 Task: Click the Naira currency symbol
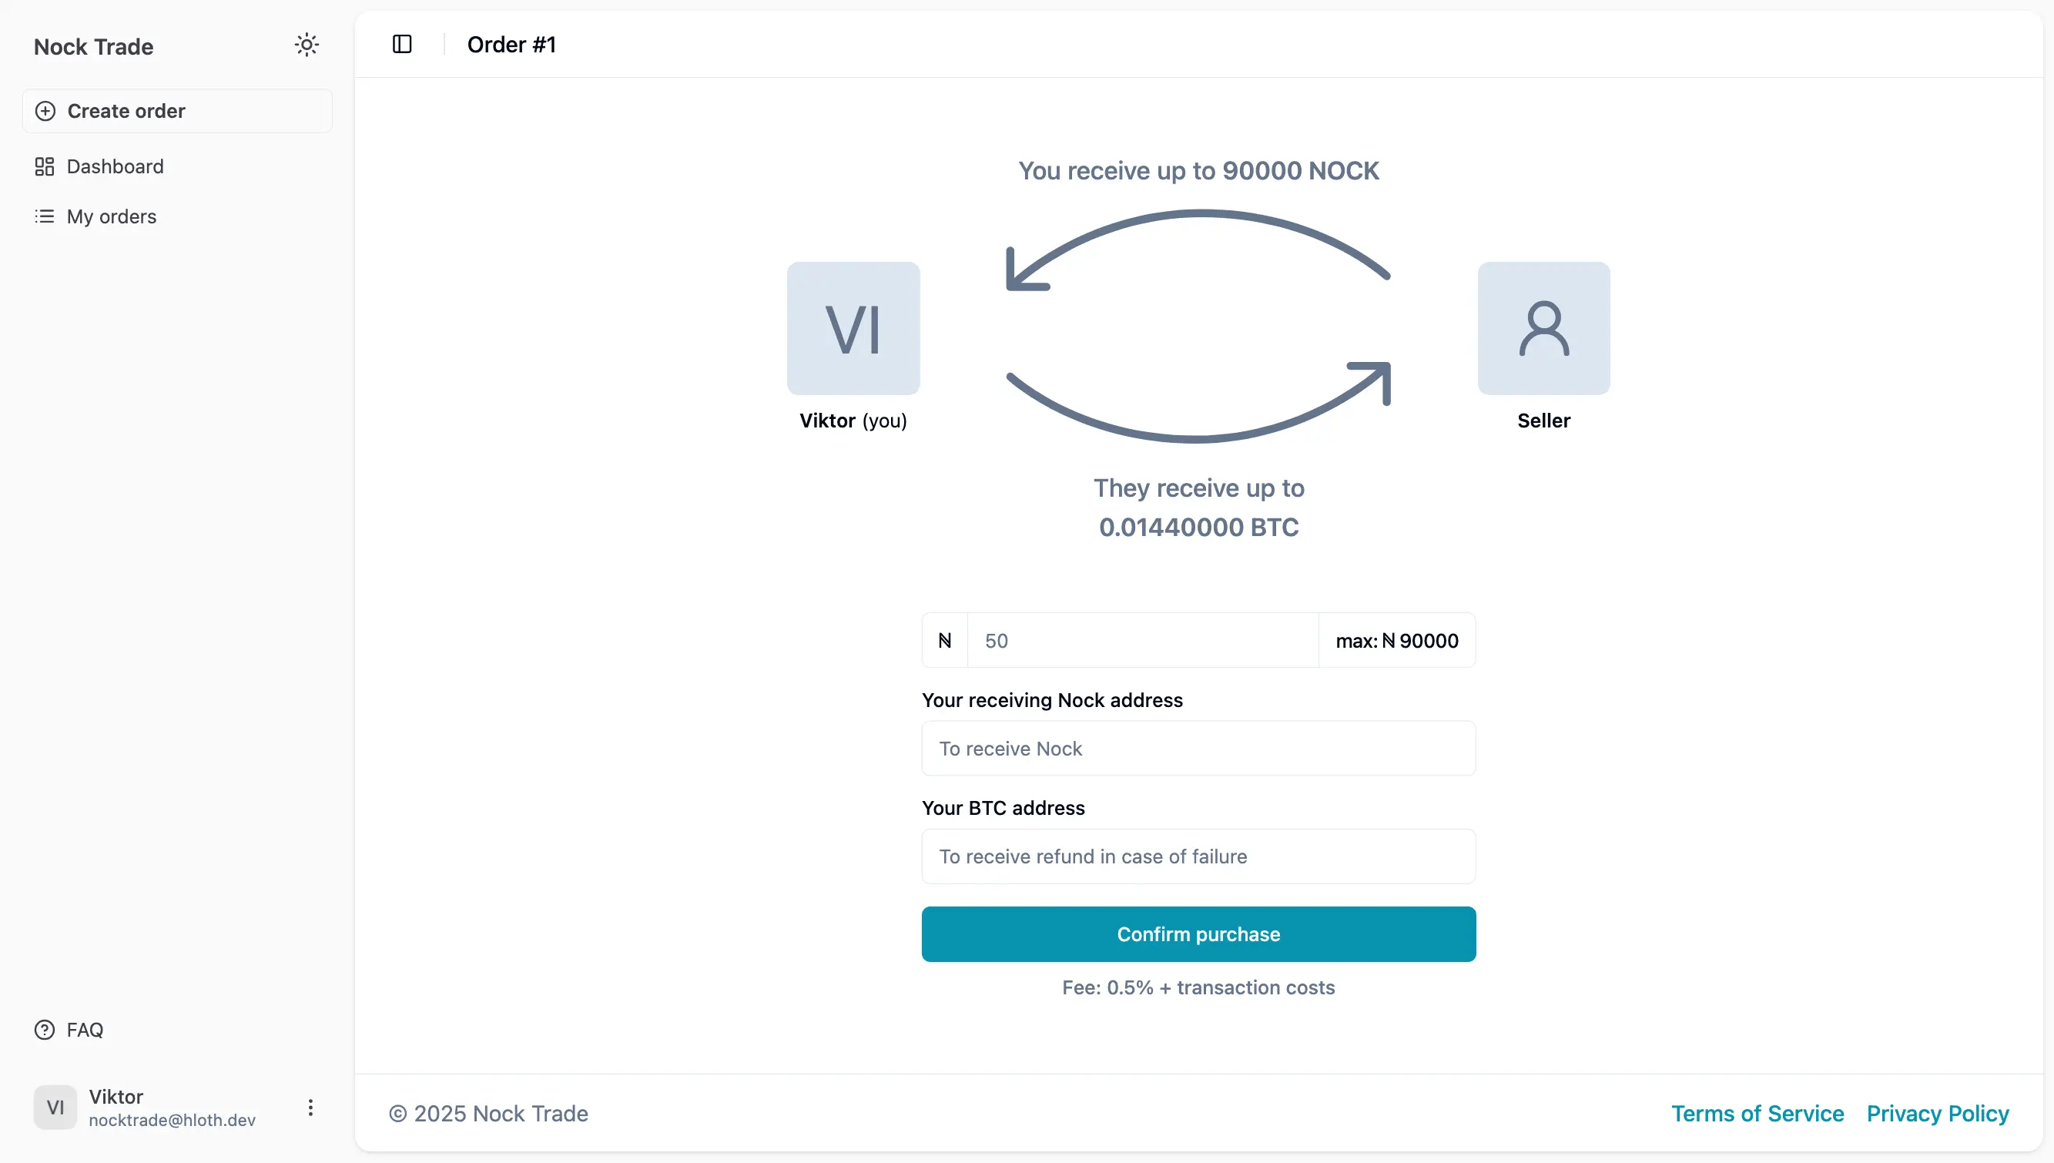tap(945, 640)
